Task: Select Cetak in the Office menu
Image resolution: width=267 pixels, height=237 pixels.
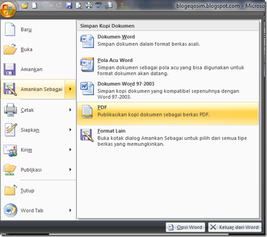Action: (38, 110)
